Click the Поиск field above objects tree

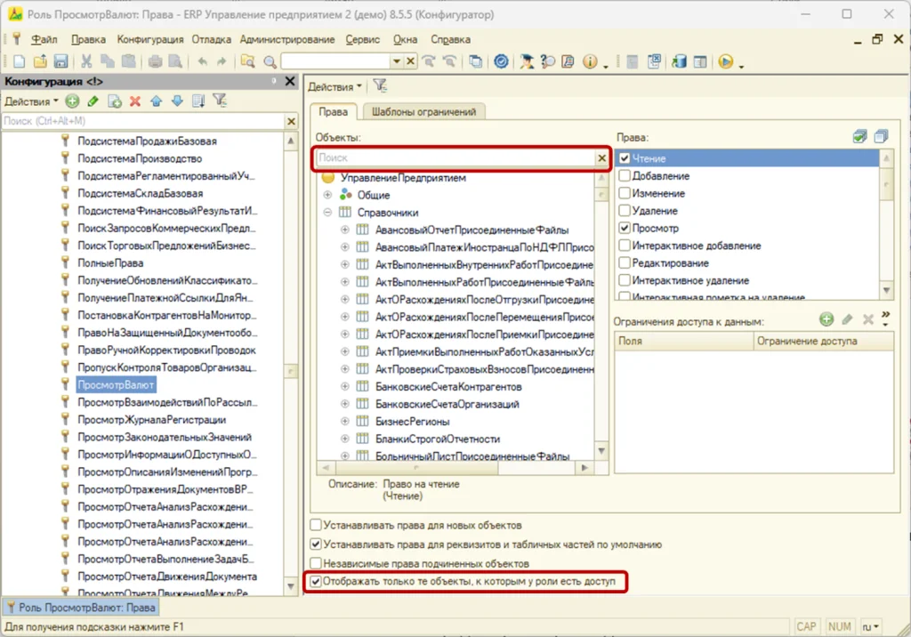pyautogui.click(x=455, y=157)
